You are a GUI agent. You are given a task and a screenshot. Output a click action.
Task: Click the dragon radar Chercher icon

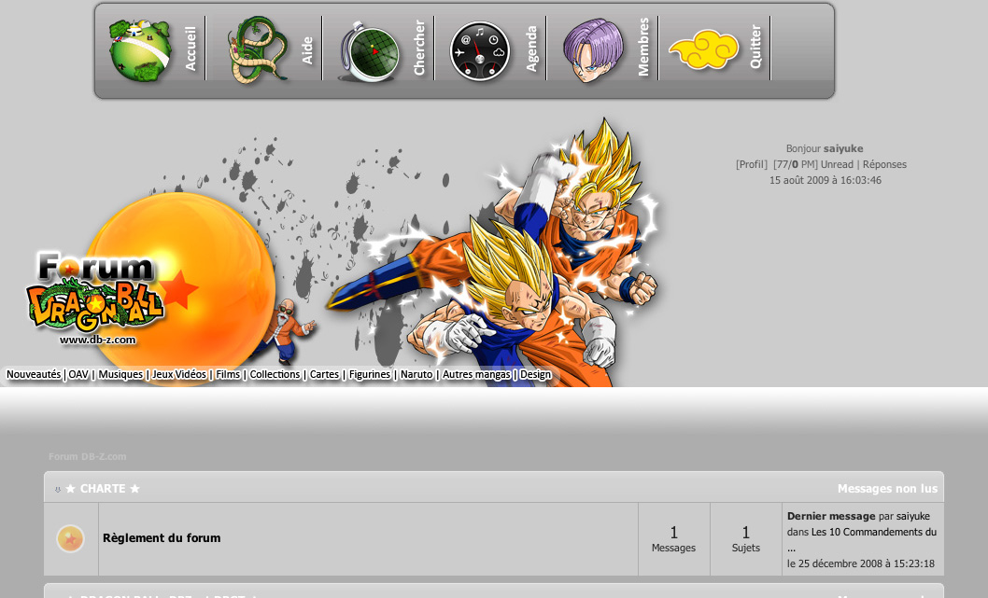369,52
